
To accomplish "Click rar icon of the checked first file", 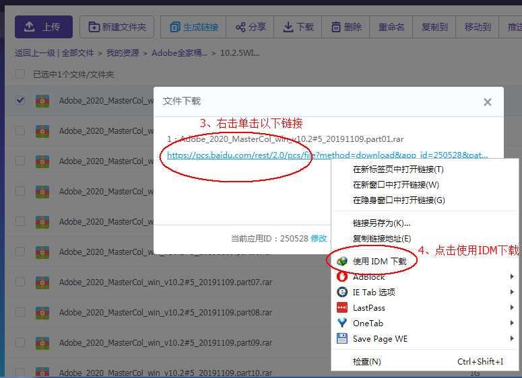I will 42,101.
